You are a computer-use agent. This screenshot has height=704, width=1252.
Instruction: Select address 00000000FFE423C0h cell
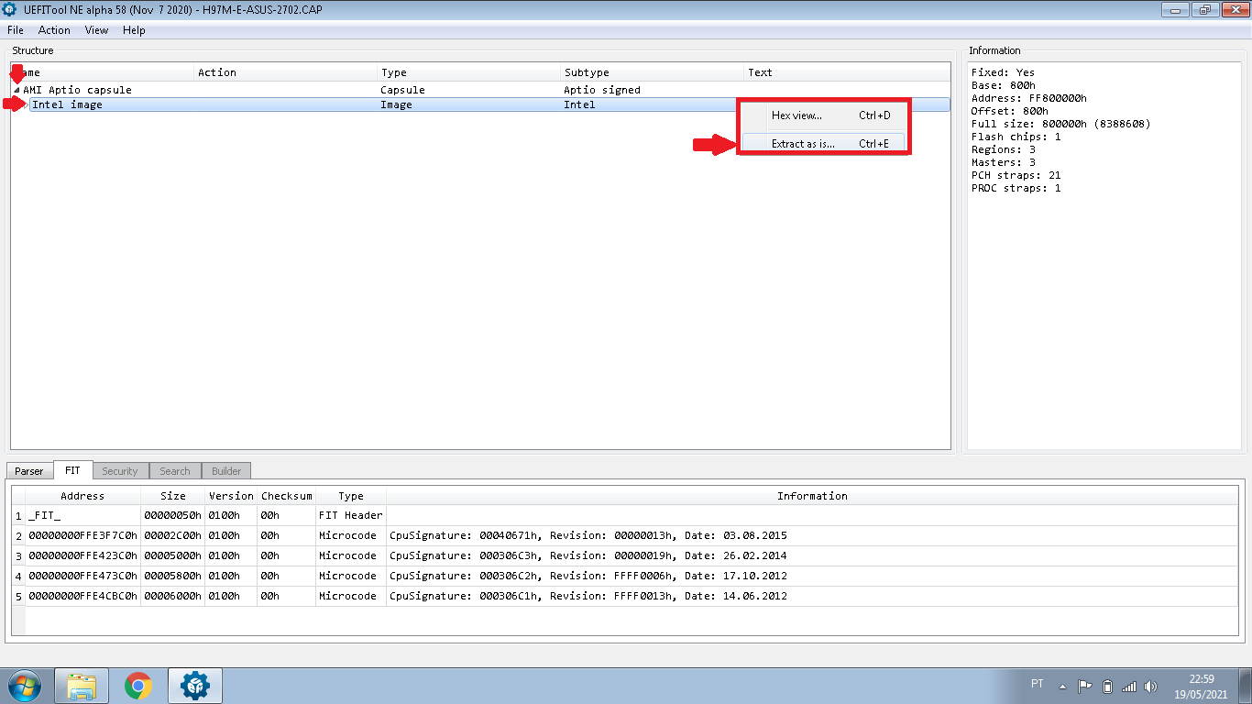pos(82,555)
